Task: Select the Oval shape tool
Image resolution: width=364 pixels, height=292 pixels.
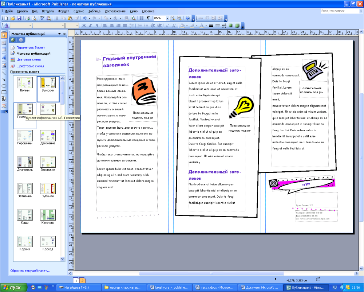Action: (4, 86)
